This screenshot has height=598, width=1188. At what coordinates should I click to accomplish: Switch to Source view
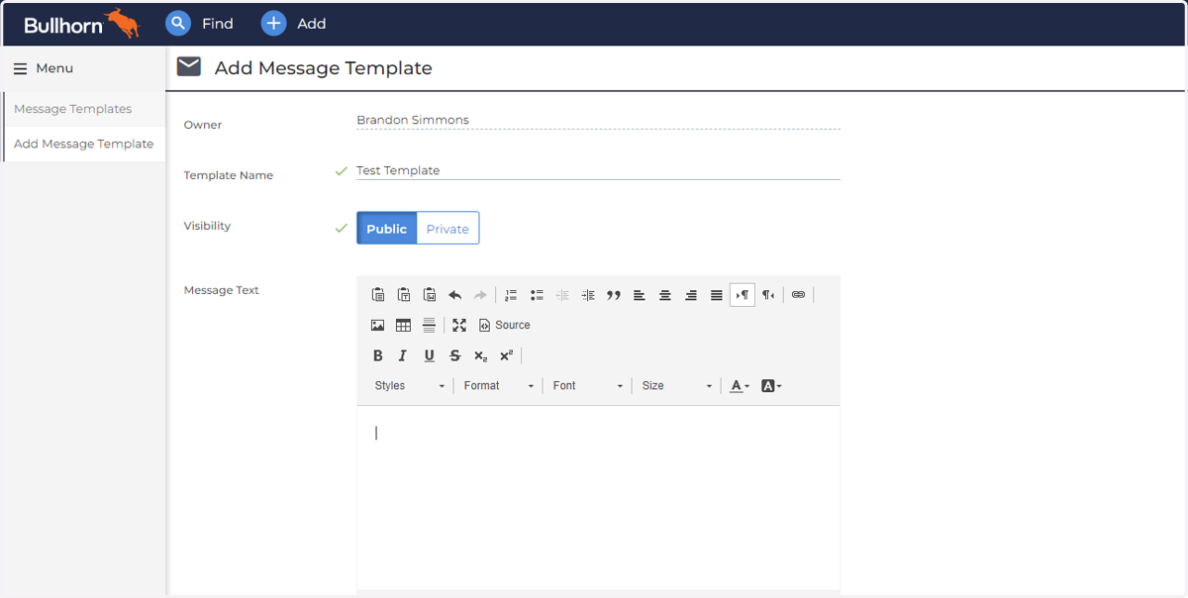[x=505, y=325]
